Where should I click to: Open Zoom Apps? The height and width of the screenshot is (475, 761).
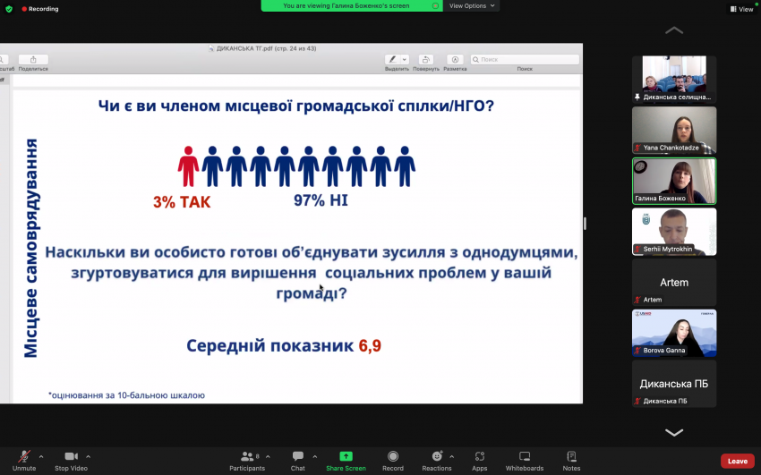tap(480, 461)
